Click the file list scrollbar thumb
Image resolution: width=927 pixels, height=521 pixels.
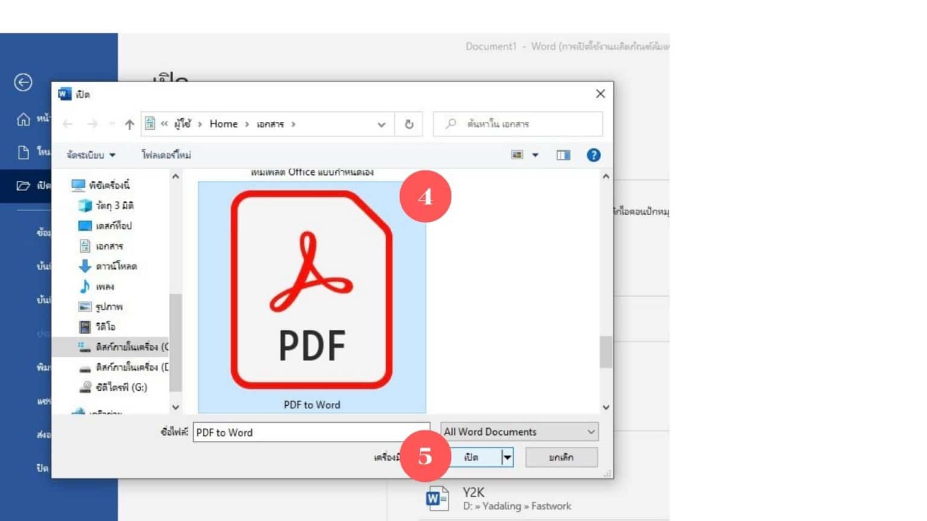click(x=606, y=352)
